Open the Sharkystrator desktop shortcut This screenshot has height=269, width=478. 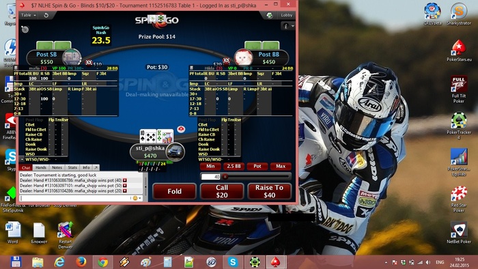(458, 14)
